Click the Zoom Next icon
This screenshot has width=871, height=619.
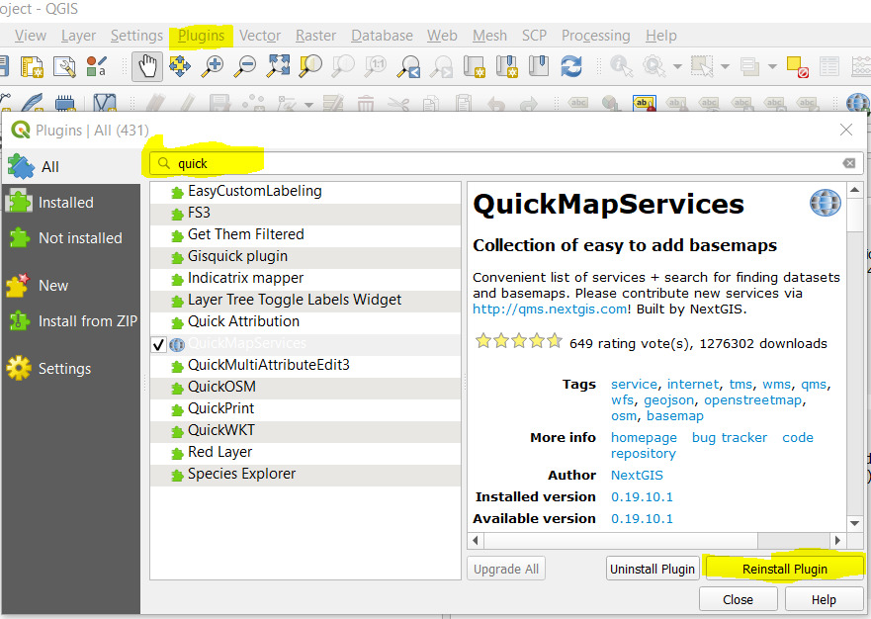pos(442,66)
